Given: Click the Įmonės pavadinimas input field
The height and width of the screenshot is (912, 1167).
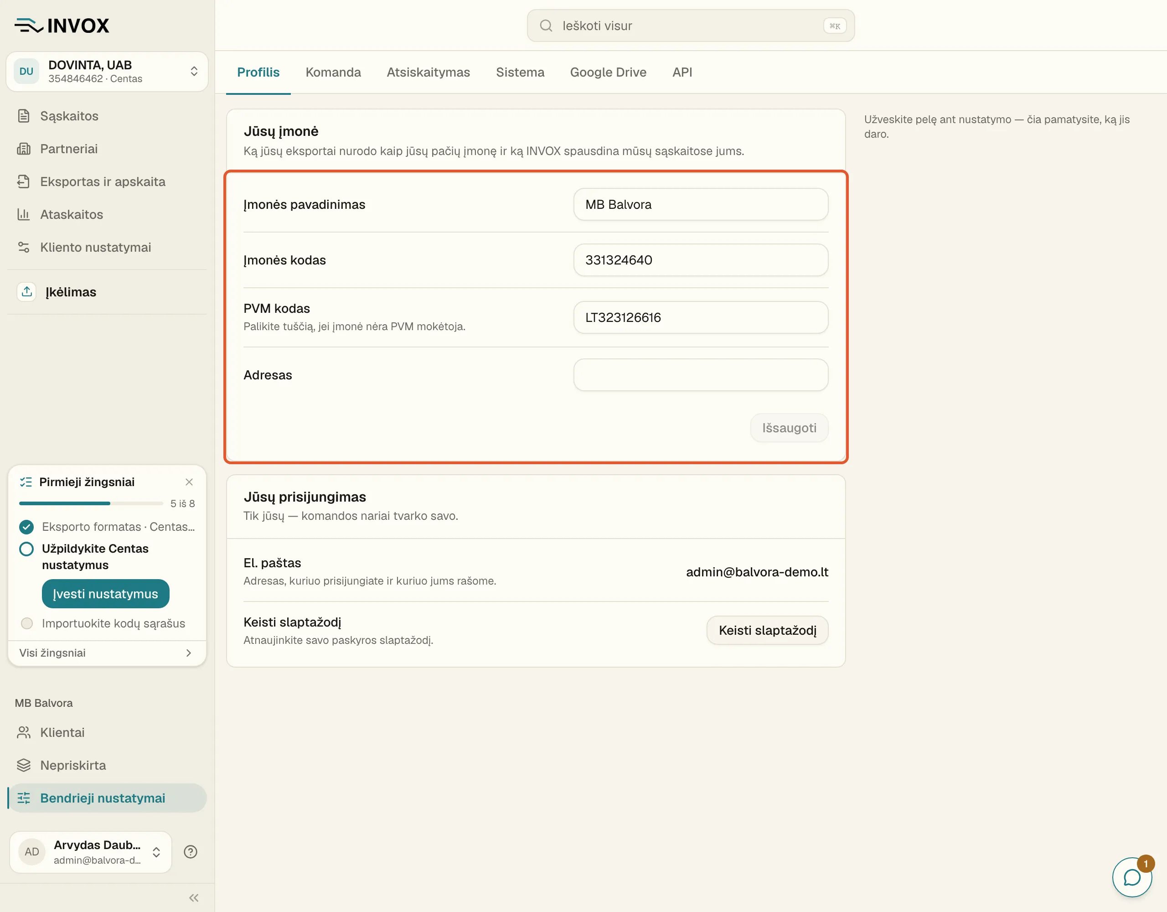Looking at the screenshot, I should coord(701,204).
